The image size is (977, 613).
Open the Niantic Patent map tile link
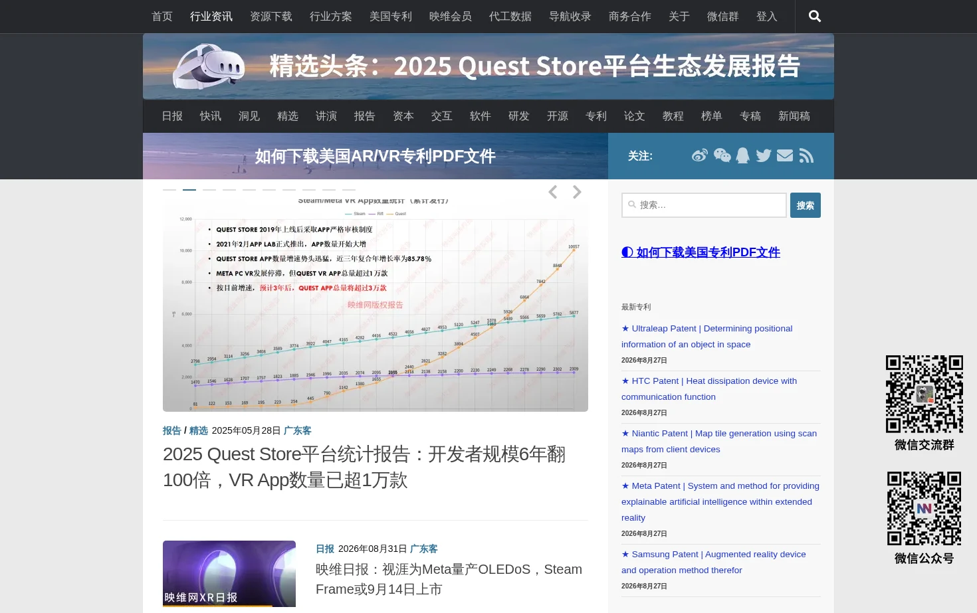[x=719, y=441]
